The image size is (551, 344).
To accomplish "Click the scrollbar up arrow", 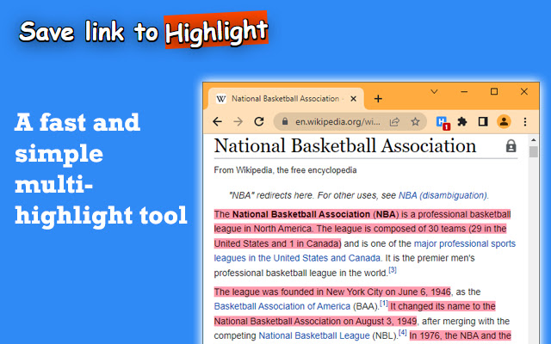I will click(534, 140).
